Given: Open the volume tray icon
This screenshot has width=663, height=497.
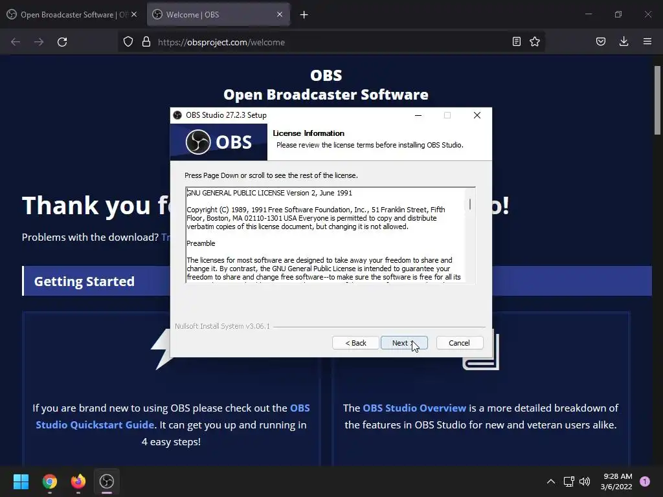Looking at the screenshot, I should point(585,481).
